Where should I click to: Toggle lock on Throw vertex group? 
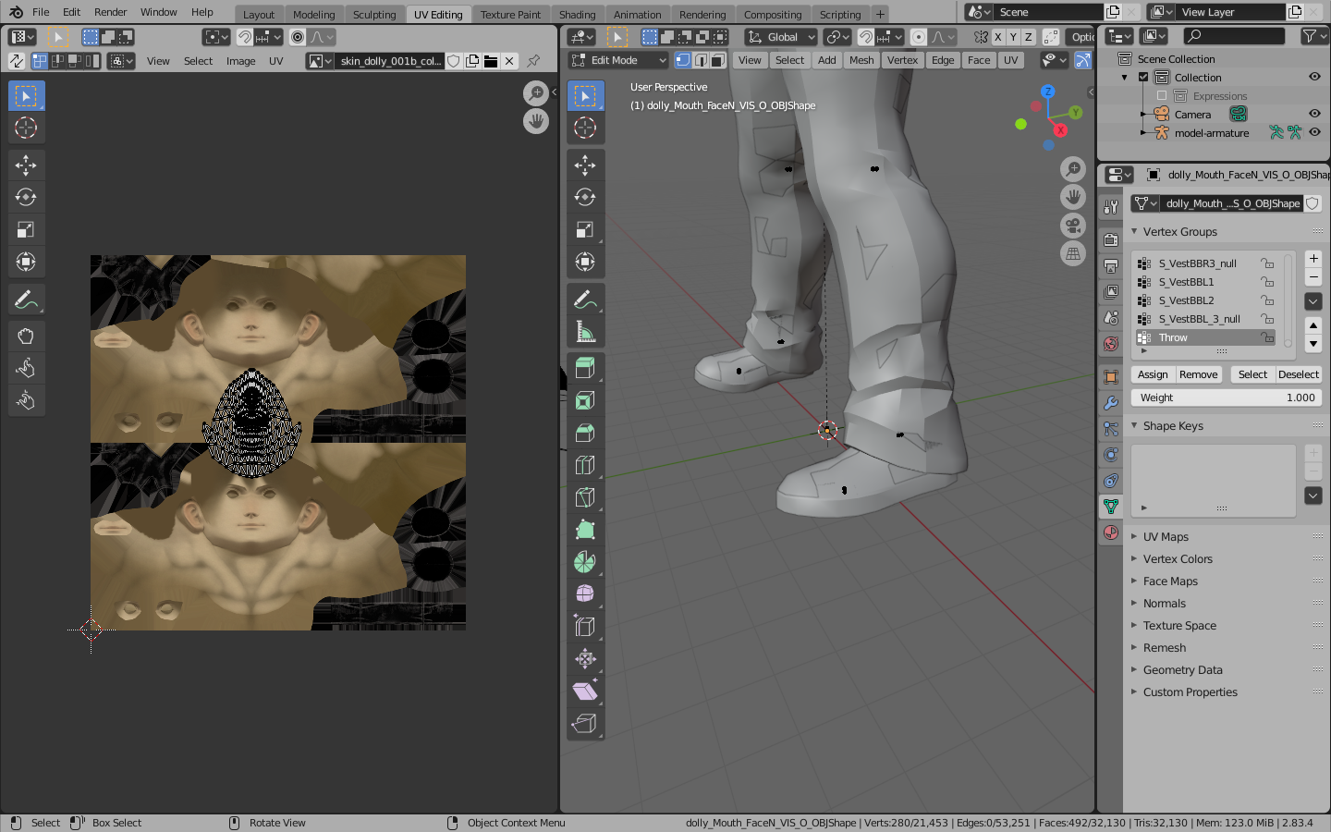coord(1267,337)
